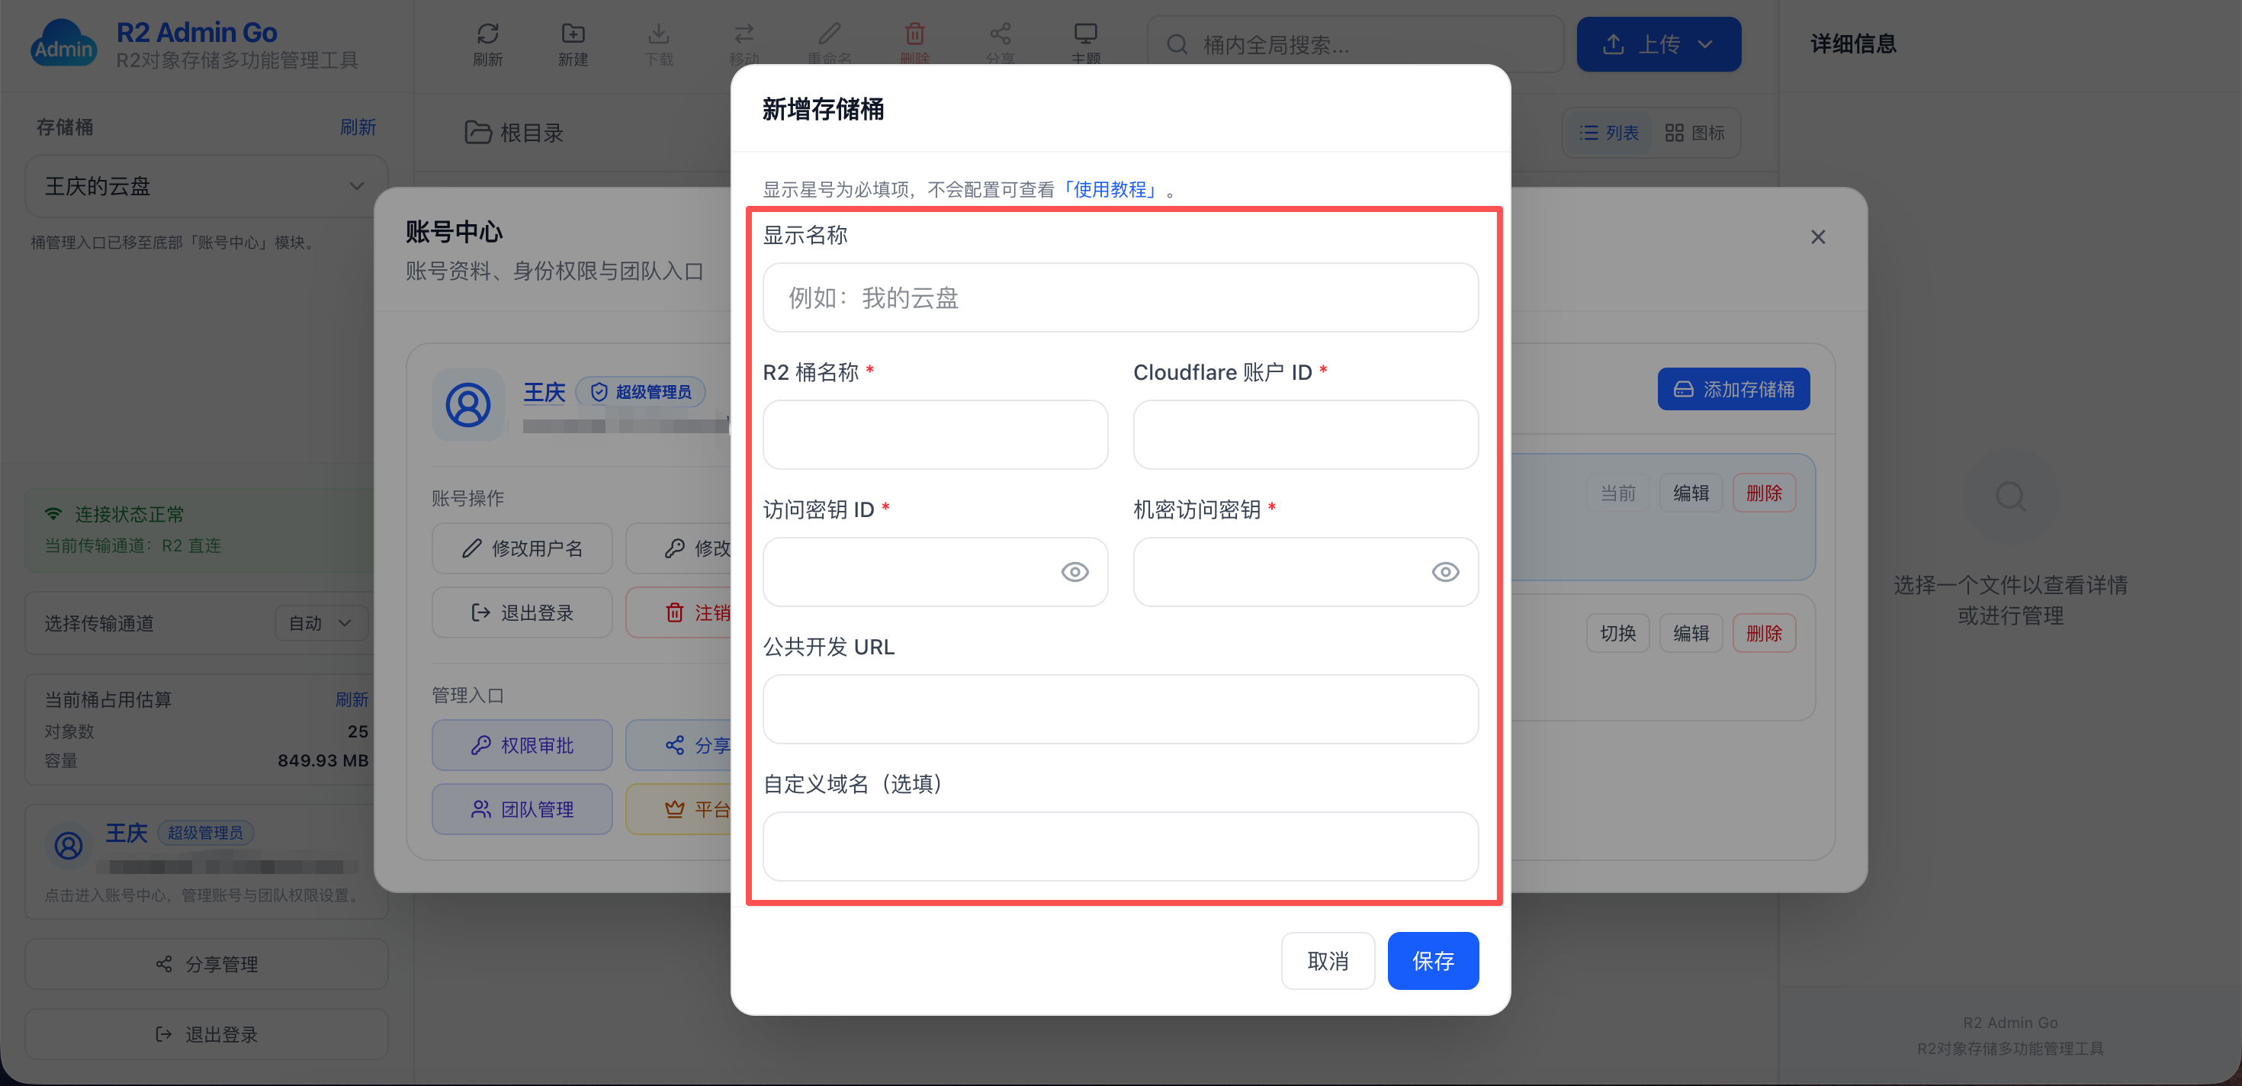Click the global search magnifier icon

(1177, 44)
